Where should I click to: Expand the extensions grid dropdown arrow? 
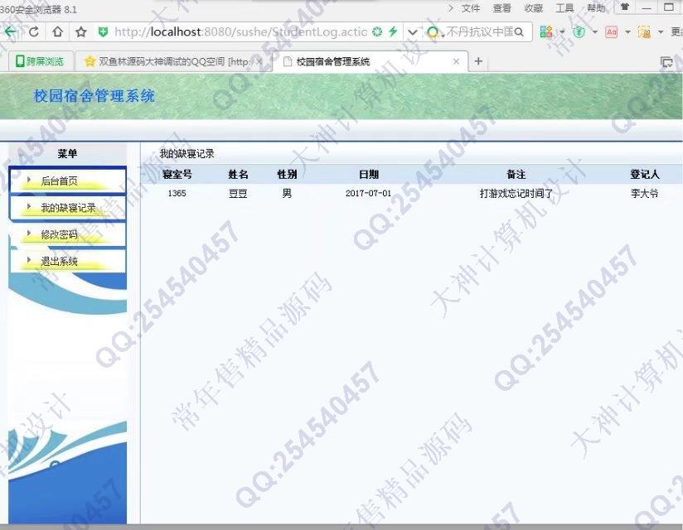[x=562, y=32]
